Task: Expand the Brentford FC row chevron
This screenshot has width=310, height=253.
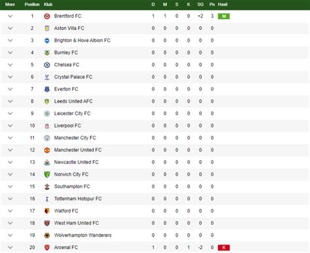Action: point(10,16)
